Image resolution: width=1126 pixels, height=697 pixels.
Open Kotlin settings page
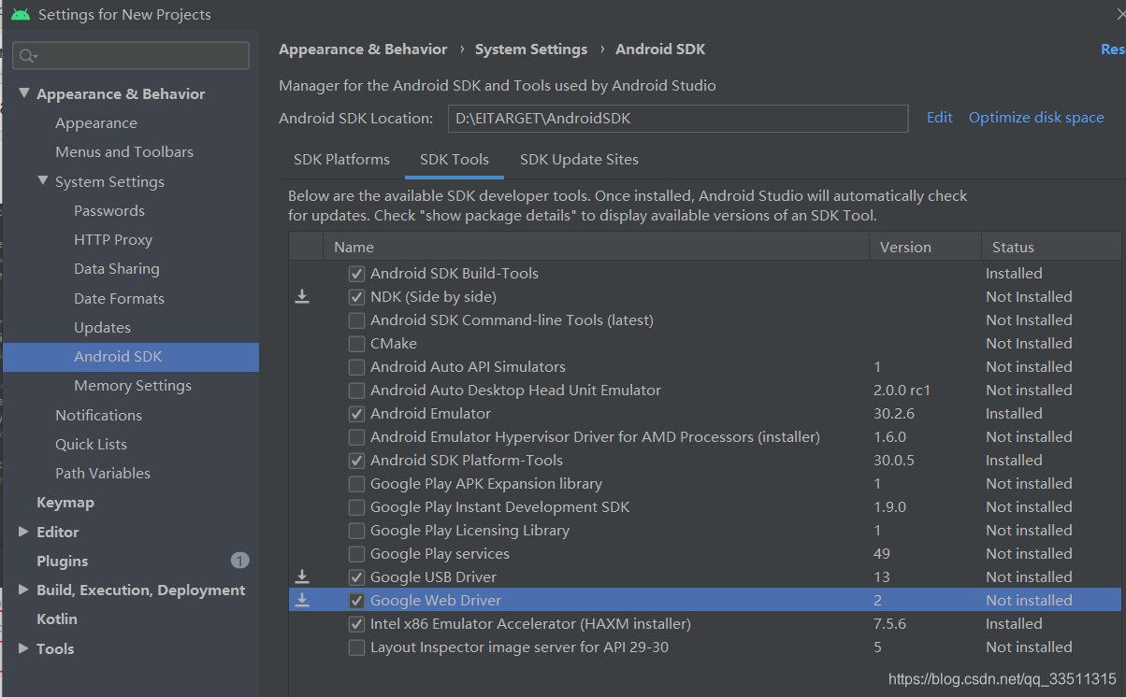tap(57, 619)
